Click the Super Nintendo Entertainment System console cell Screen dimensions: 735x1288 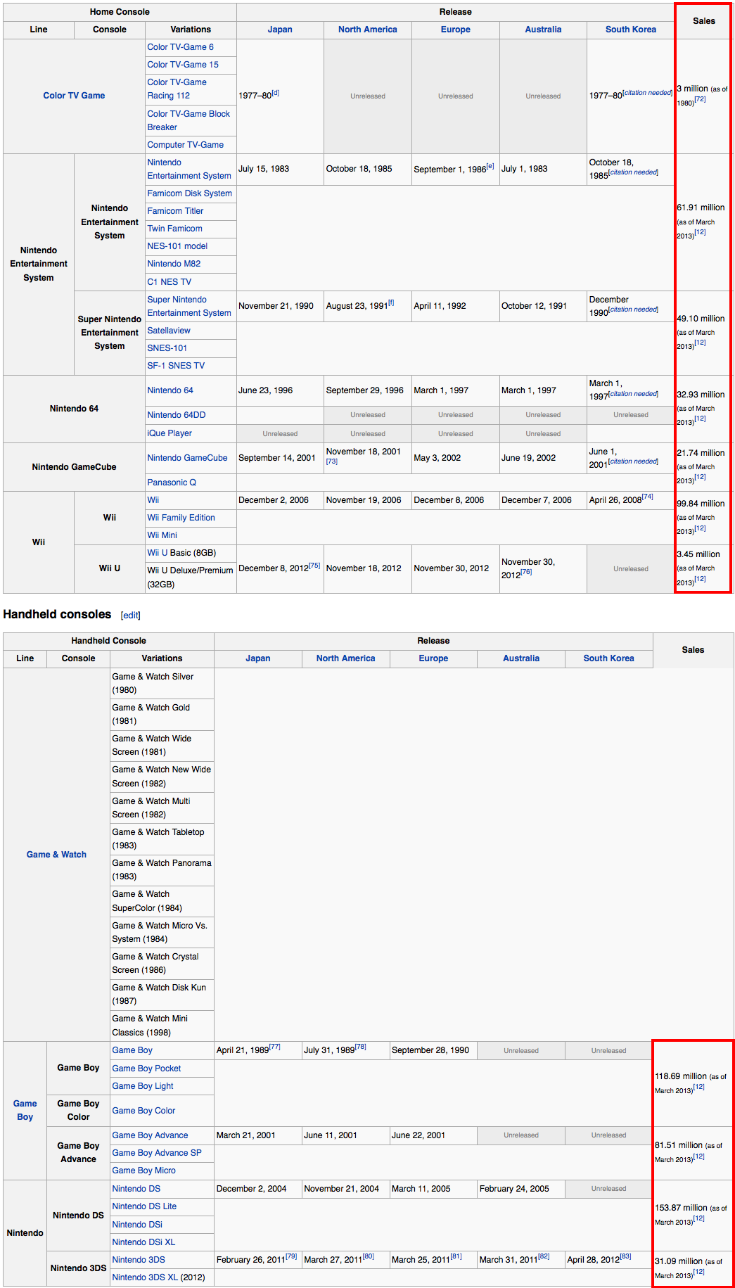point(110,333)
